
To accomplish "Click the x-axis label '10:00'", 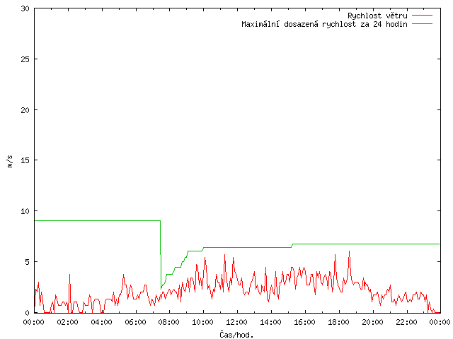I will (x=203, y=322).
